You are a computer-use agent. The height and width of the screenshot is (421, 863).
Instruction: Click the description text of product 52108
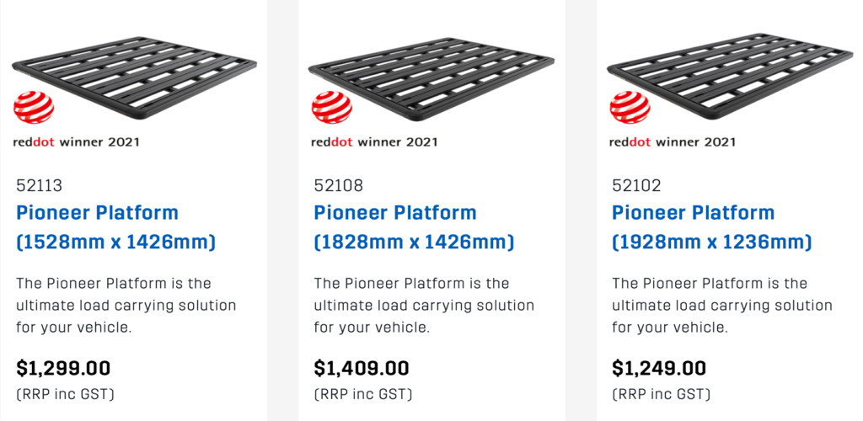coord(424,306)
